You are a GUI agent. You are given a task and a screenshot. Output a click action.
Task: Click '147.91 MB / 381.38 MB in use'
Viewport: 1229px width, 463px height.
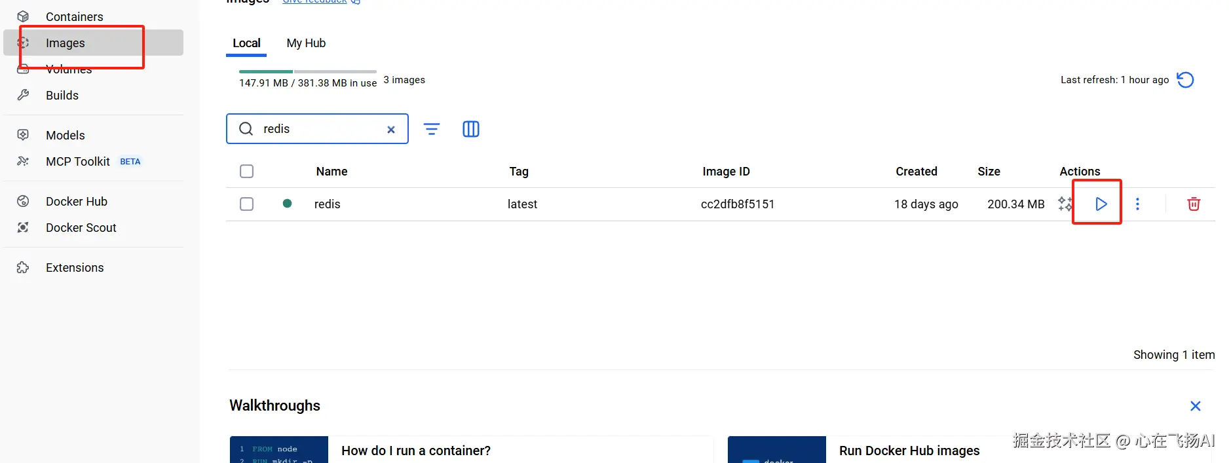(307, 83)
